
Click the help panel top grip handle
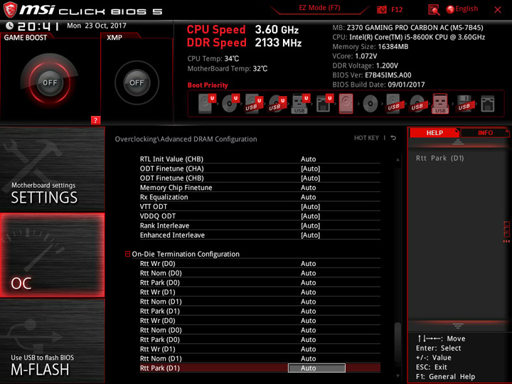(458, 142)
